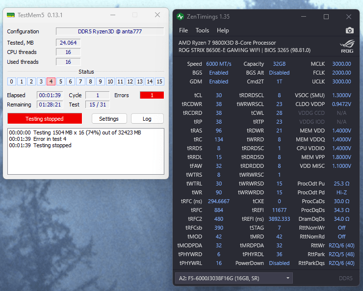Select thread status box 3

tap(41, 81)
